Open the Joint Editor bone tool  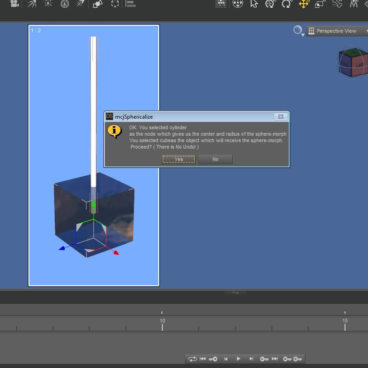pos(337,4)
